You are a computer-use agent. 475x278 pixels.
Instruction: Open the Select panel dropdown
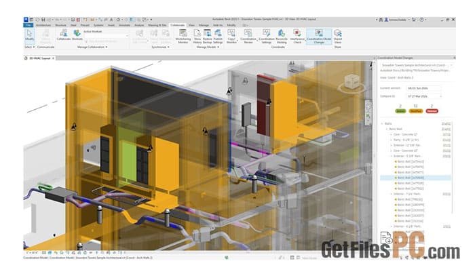tap(29, 47)
